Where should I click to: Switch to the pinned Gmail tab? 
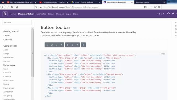pyautogui.click(x=3, y=2)
